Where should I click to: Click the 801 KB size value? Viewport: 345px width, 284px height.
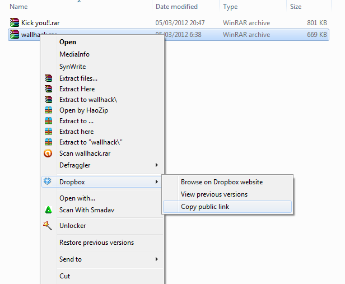click(317, 23)
